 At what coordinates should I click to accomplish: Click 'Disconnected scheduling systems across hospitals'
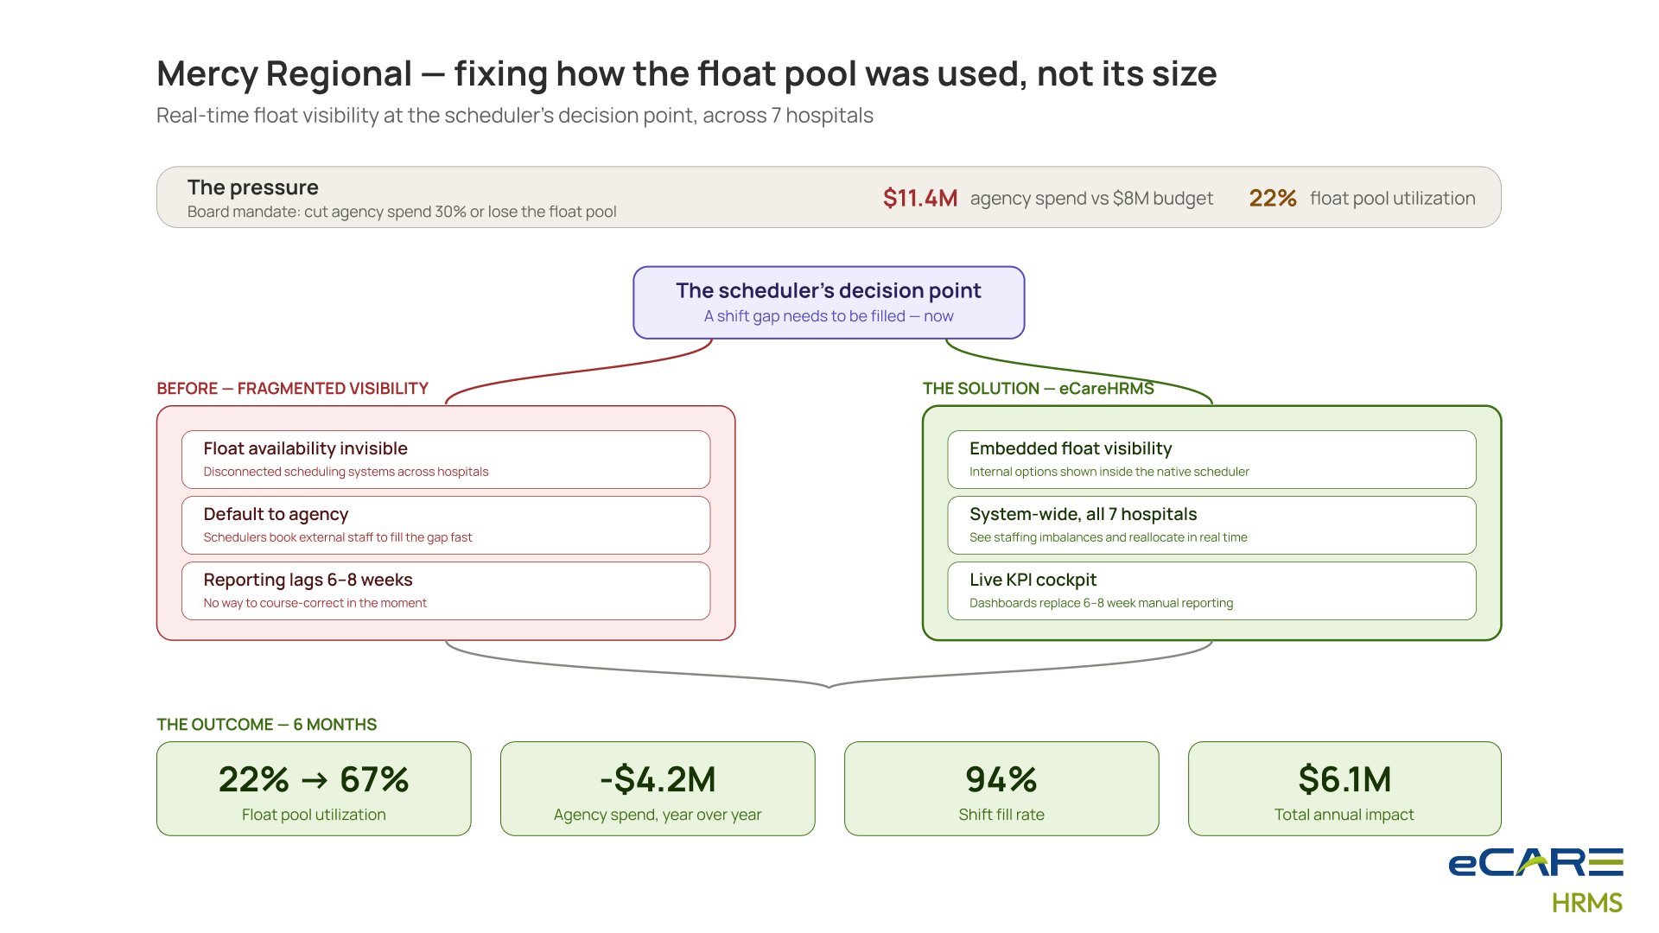pos(346,472)
